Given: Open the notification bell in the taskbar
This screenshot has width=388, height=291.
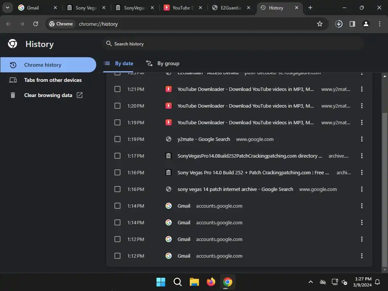Looking at the screenshot, I should 377,282.
